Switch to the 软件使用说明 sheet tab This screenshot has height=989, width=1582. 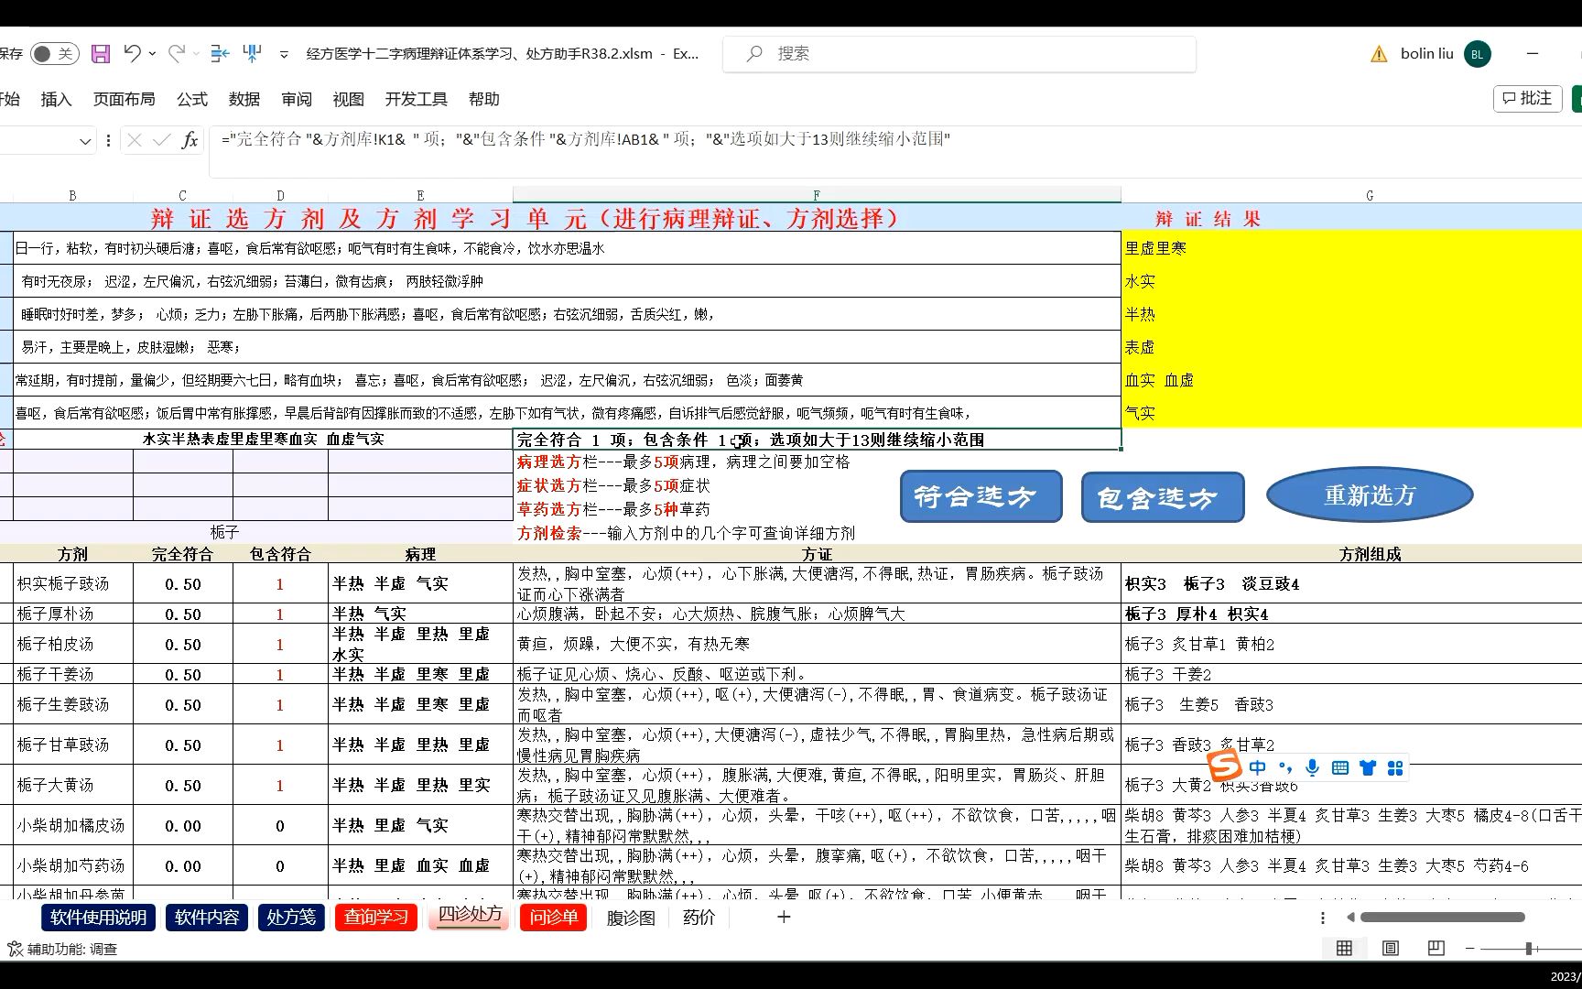pyautogui.click(x=98, y=918)
